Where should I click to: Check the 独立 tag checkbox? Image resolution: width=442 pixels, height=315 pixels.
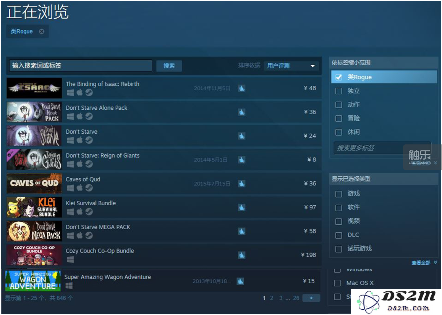[338, 91]
